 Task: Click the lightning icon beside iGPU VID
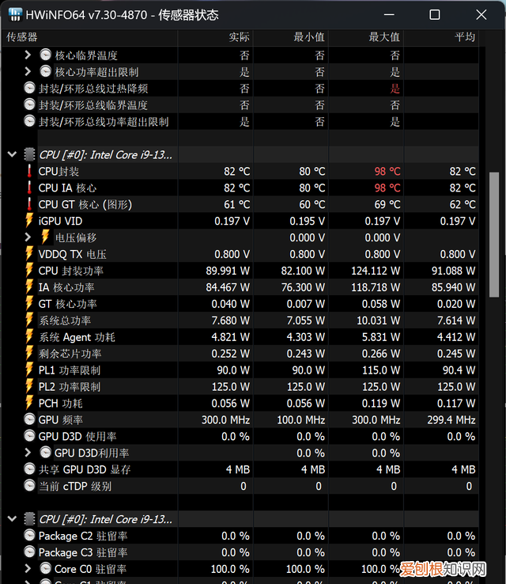(x=29, y=221)
